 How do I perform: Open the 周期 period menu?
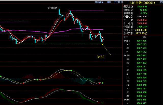[x=109, y=2]
